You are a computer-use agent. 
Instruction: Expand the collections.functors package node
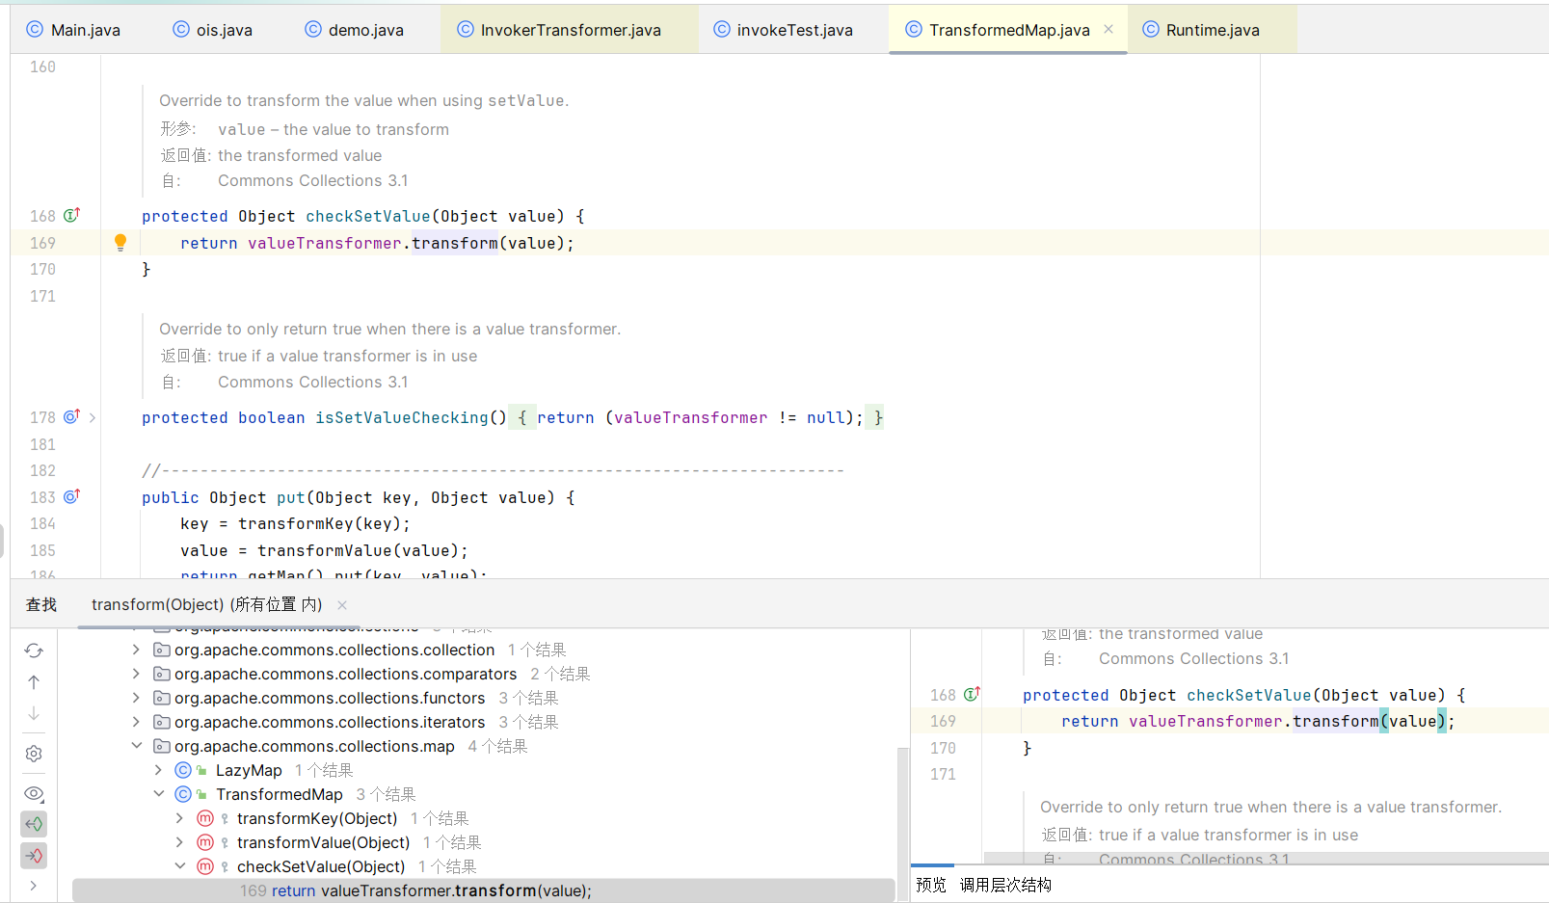pos(136,698)
